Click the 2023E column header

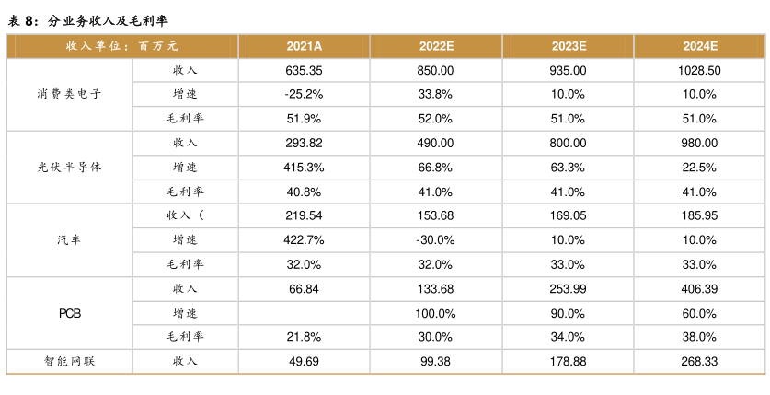pyautogui.click(x=569, y=46)
